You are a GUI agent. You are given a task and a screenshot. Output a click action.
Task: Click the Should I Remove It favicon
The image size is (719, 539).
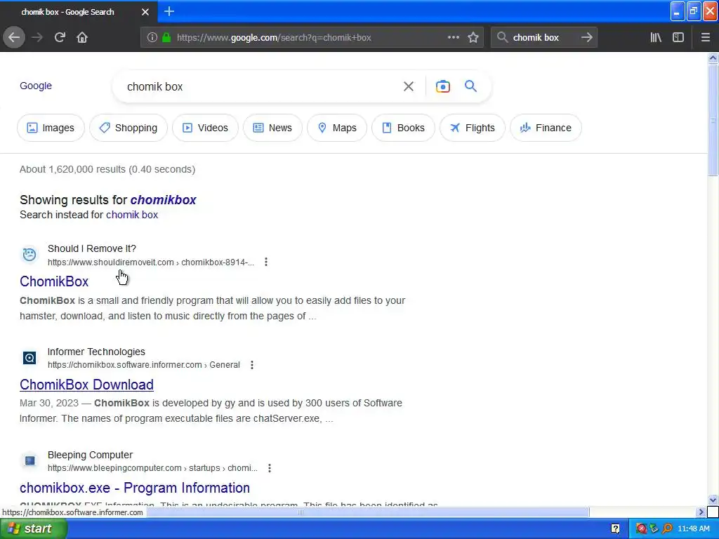click(x=29, y=254)
